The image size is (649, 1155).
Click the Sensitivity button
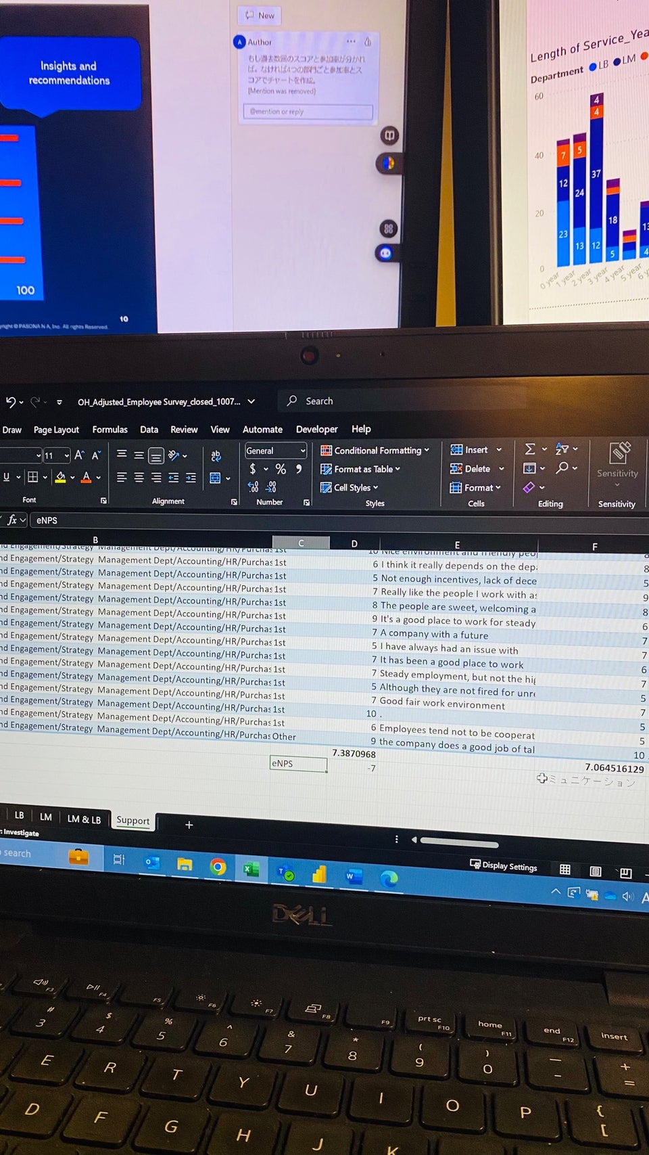pyautogui.click(x=617, y=464)
